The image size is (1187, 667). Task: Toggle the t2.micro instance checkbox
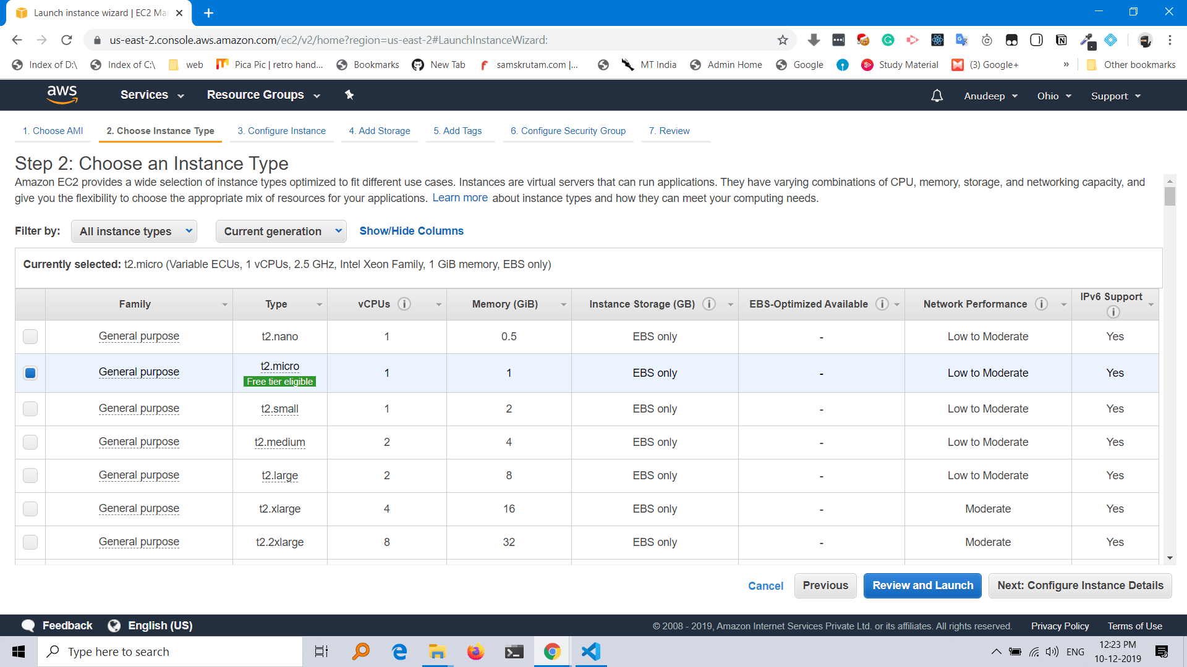point(30,373)
